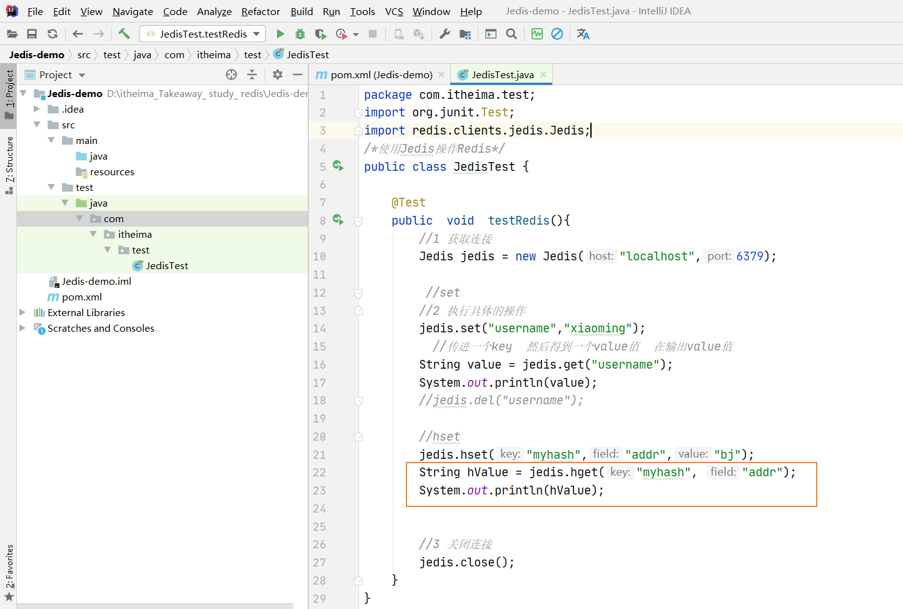The width and height of the screenshot is (903, 609).
Task: Open file with the folder toolbar icon
Action: [x=12, y=34]
